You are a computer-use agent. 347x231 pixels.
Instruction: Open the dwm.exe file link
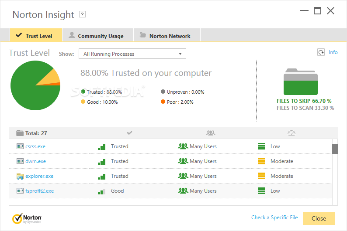click(x=36, y=161)
